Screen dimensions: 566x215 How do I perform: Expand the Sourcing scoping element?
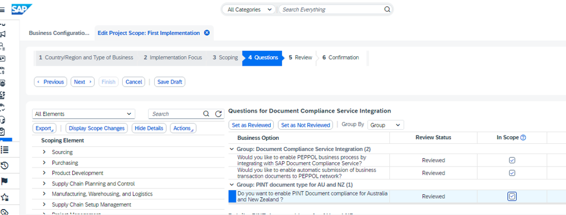[x=44, y=152]
